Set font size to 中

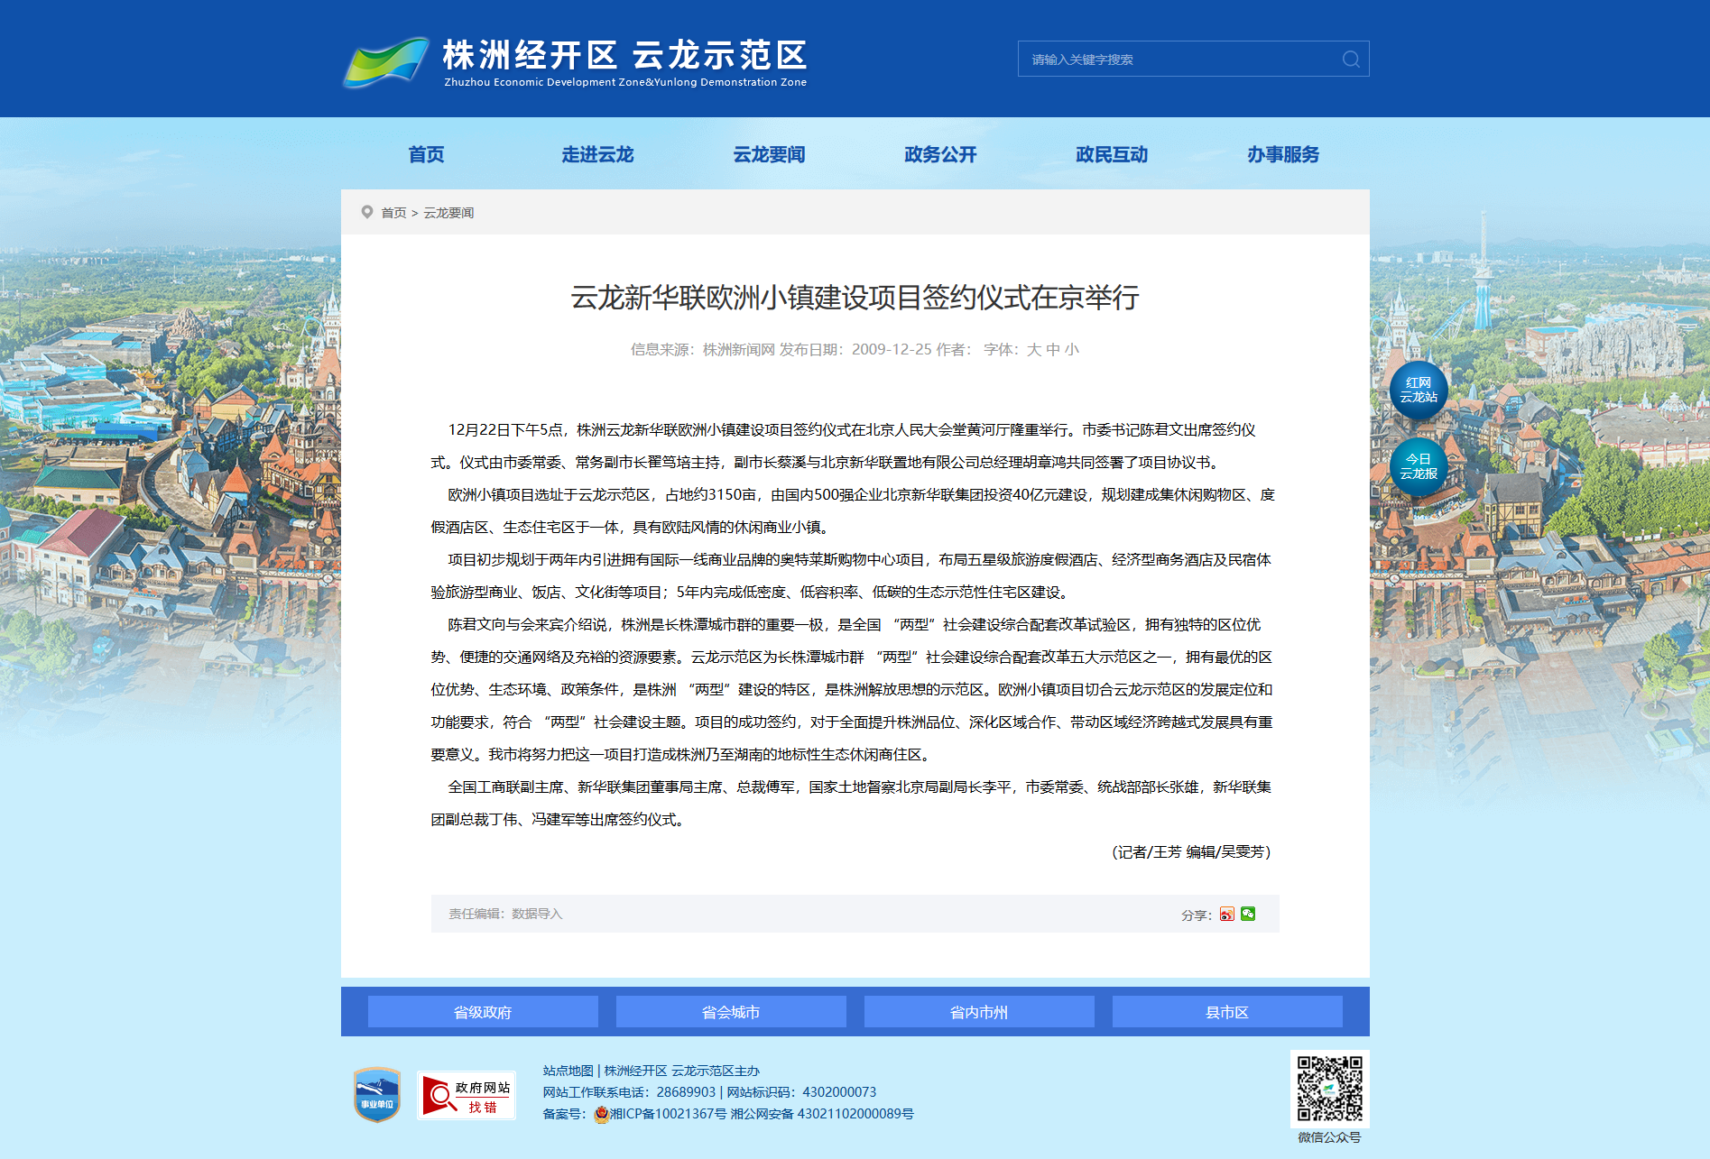pyautogui.click(x=1052, y=350)
